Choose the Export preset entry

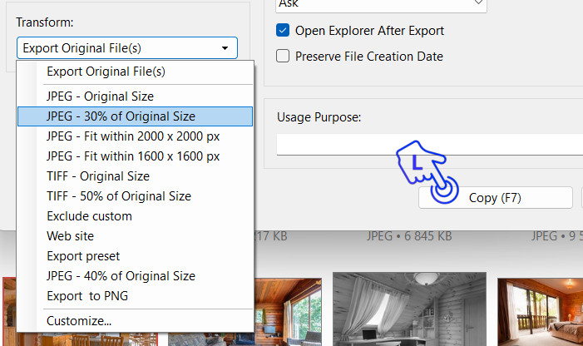point(83,256)
